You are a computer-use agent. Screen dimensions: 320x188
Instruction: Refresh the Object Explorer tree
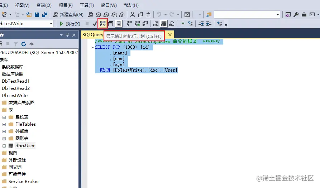point(24,44)
